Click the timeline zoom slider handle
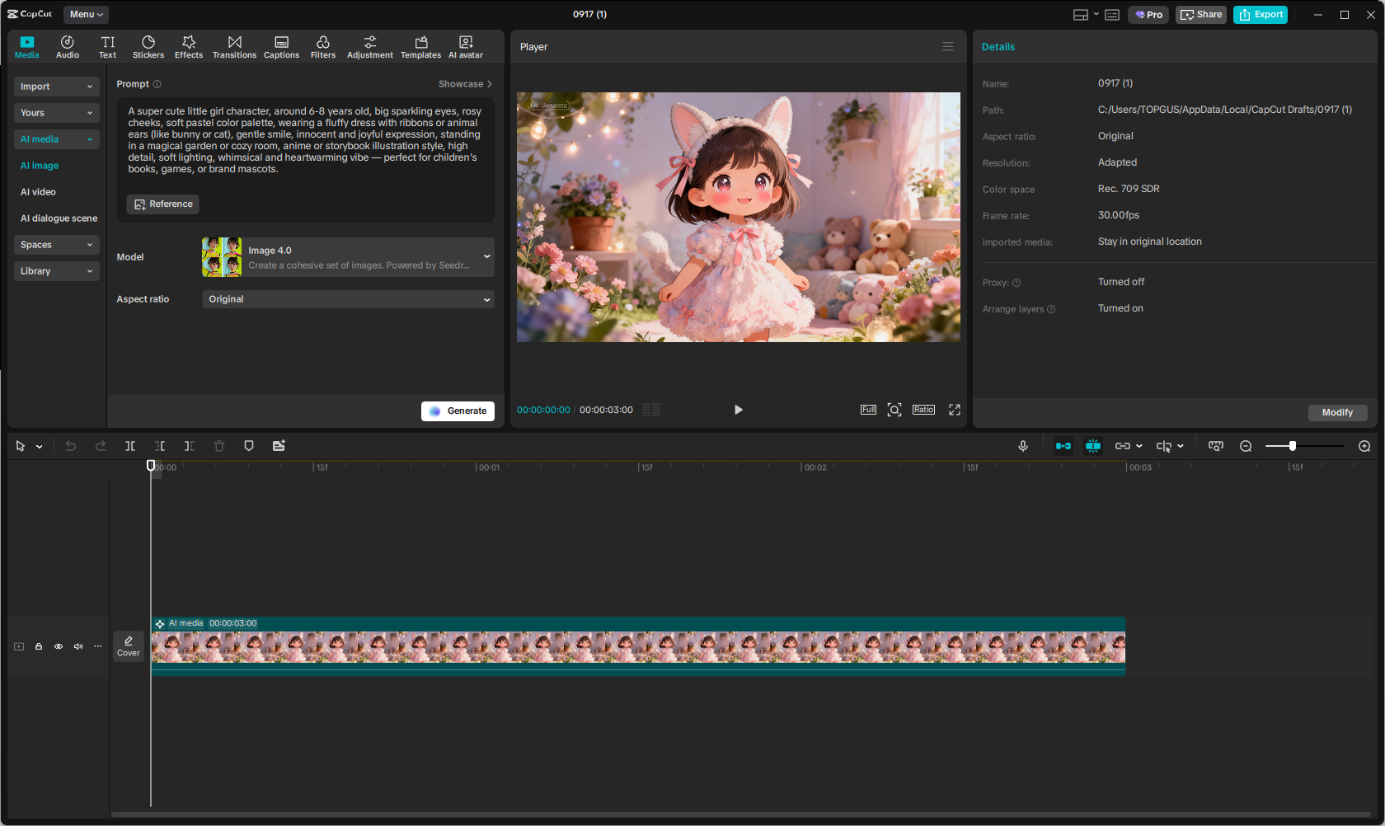Viewport: 1385px width, 826px height. tap(1292, 446)
